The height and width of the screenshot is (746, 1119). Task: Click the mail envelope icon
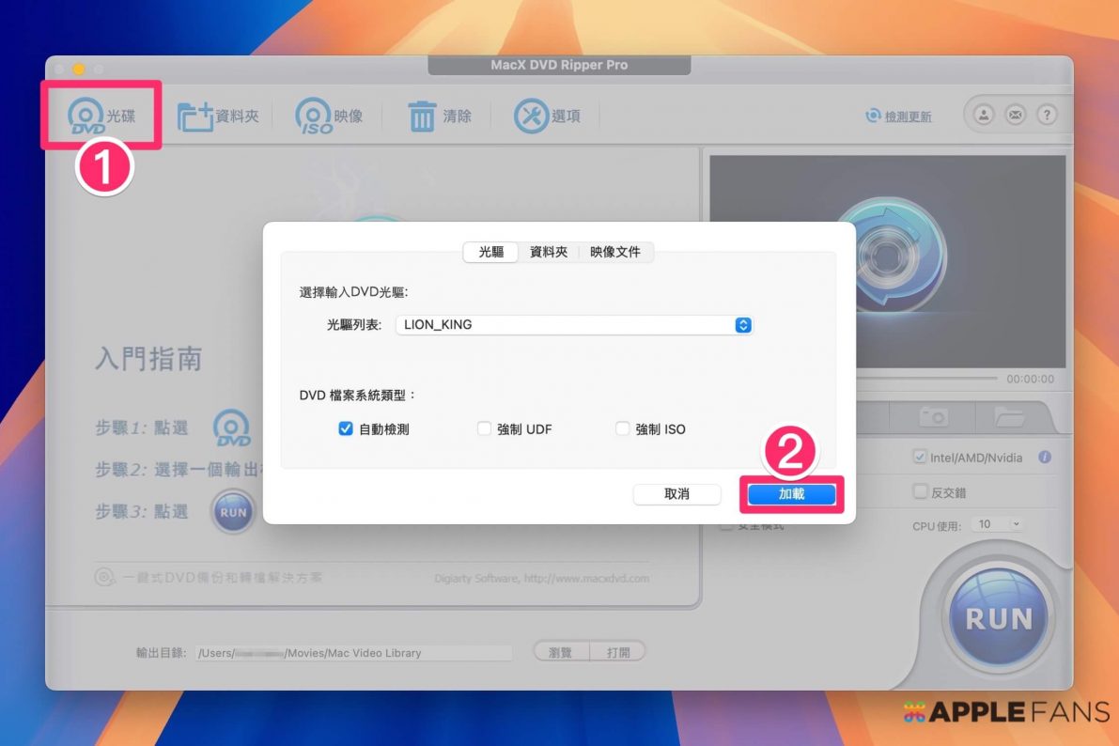[x=1016, y=115]
